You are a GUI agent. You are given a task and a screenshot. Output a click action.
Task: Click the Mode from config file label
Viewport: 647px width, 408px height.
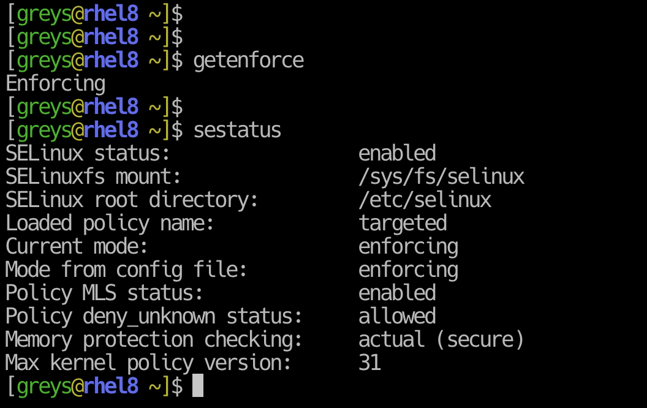point(126,270)
